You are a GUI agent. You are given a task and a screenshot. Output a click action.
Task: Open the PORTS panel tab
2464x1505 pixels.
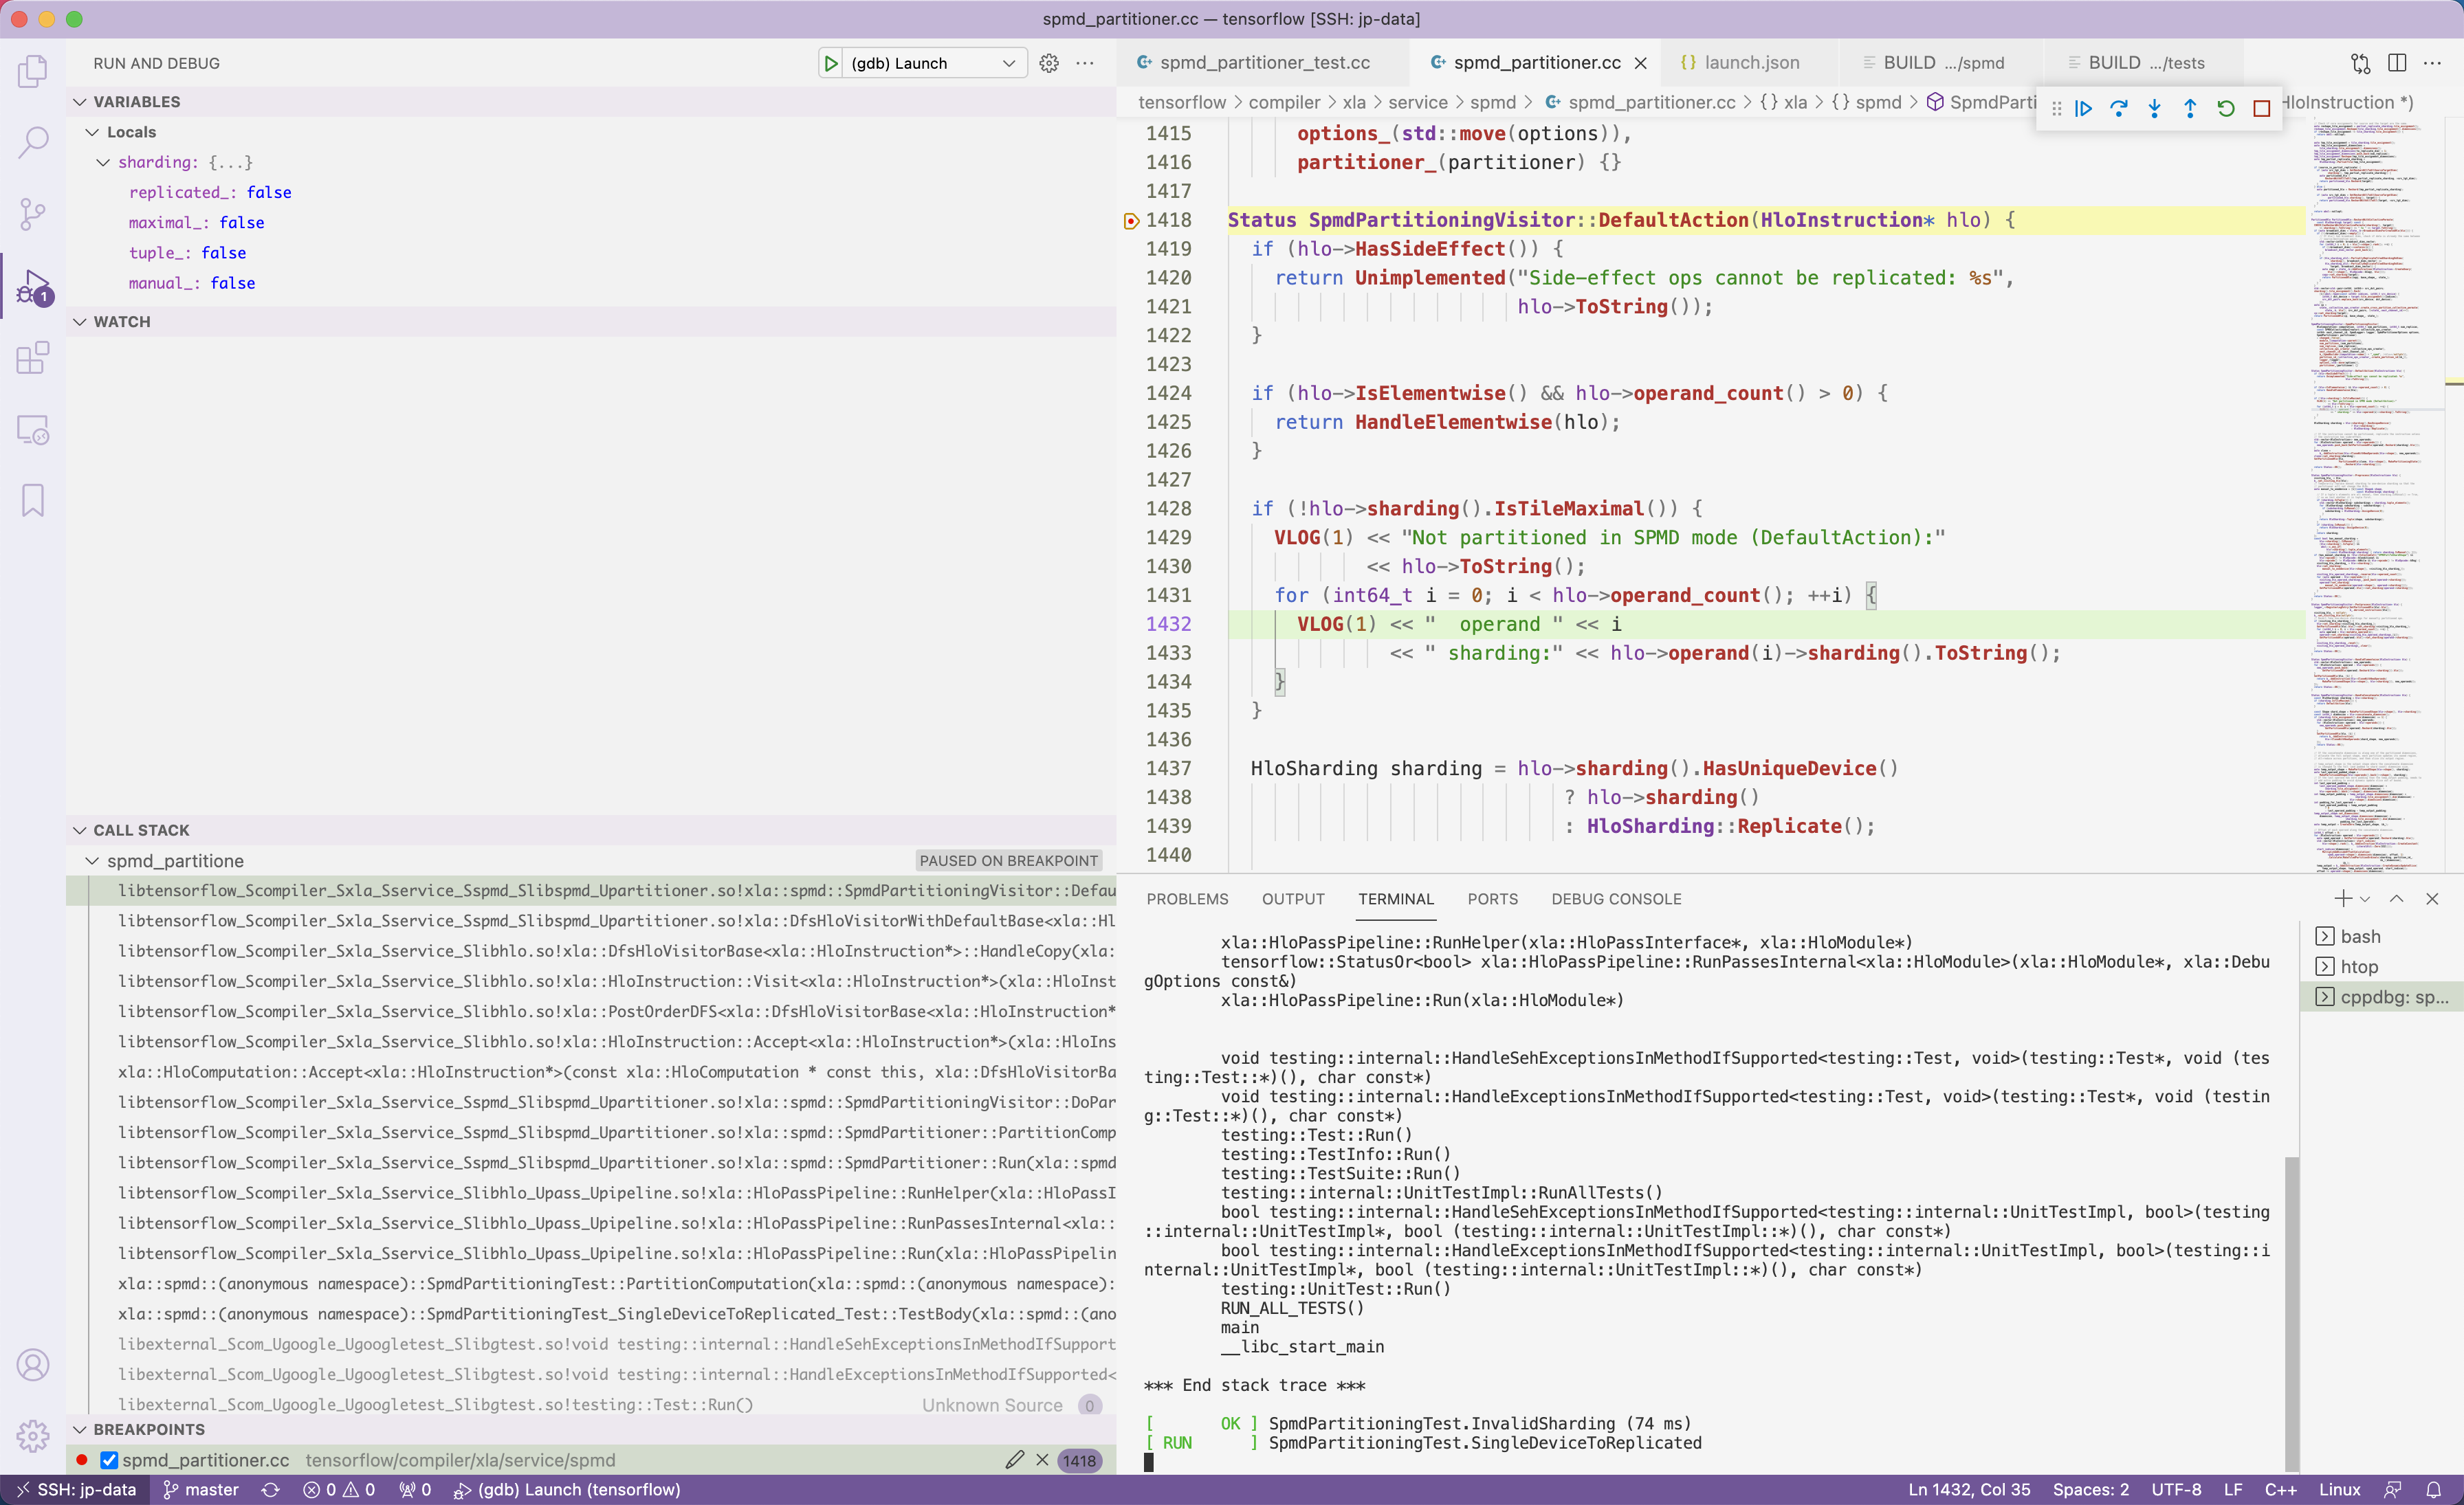click(1492, 898)
